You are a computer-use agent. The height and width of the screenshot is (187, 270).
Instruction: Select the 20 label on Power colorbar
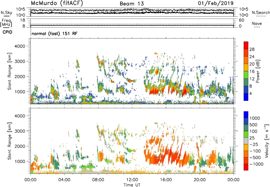[x=252, y=64]
